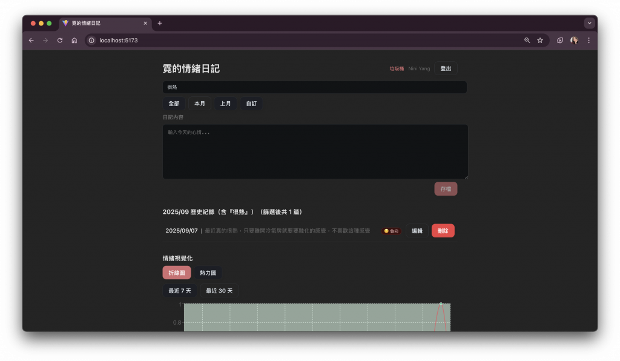Open the browser home page
This screenshot has width=620, height=361.
pyautogui.click(x=74, y=41)
